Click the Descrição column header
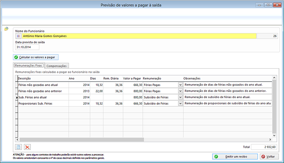This screenshot has height=163, width=284. pos(43,79)
